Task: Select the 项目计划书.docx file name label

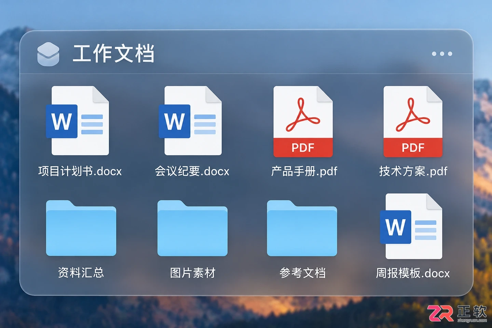Action: 80,171
